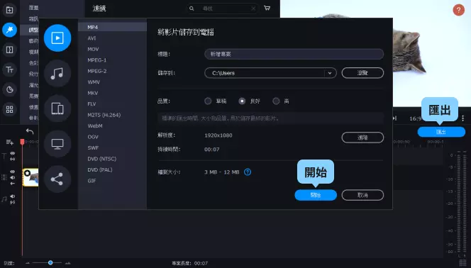Screen dimensions: 471x268
Task: Mute the audio track speaker
Action: pos(12,196)
